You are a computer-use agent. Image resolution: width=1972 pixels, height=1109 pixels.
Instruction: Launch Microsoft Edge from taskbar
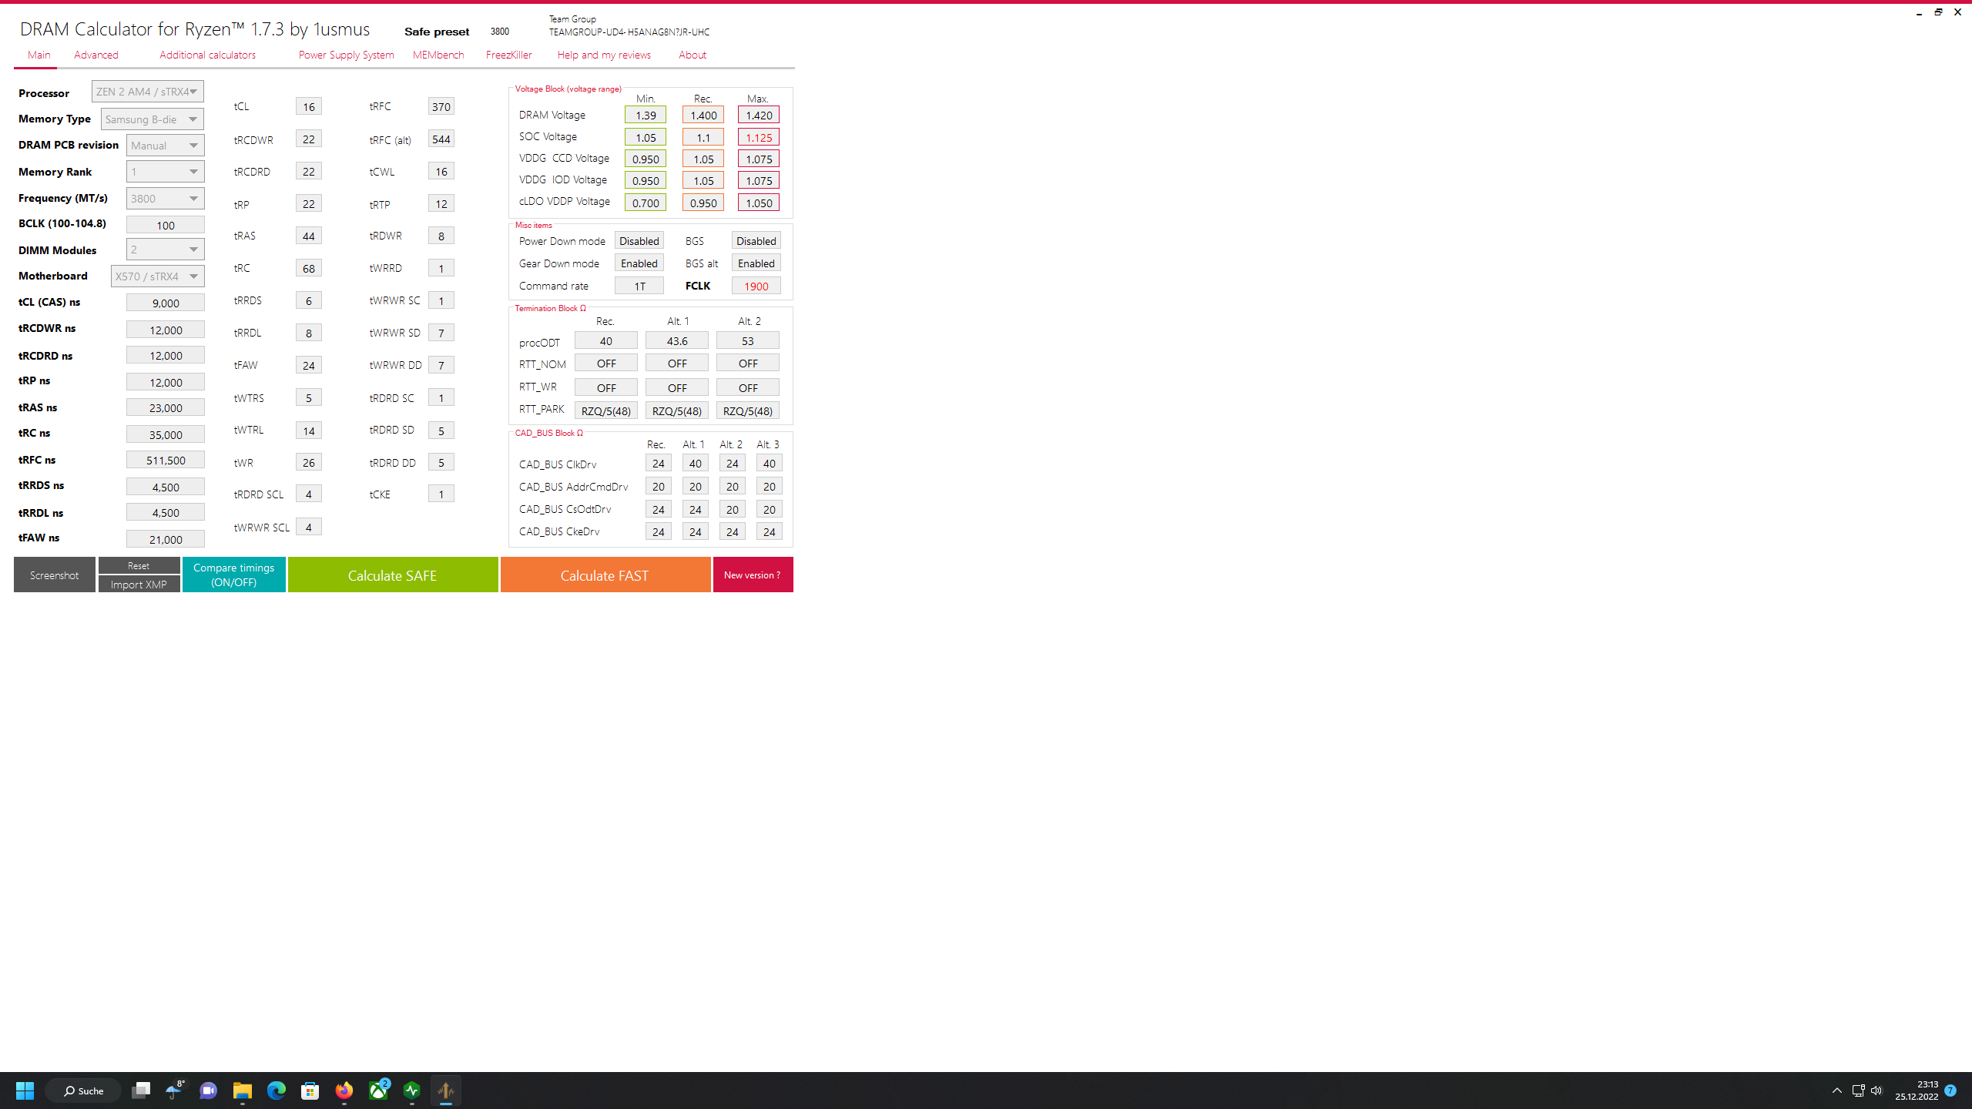click(277, 1091)
